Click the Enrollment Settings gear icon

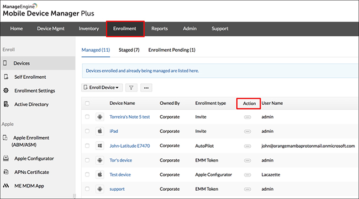[6, 90]
